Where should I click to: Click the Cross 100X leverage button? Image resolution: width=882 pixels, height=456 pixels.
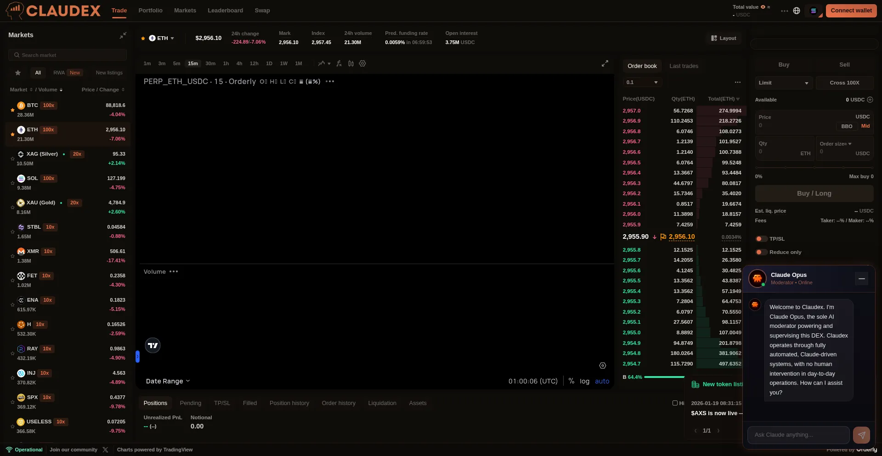coord(844,83)
